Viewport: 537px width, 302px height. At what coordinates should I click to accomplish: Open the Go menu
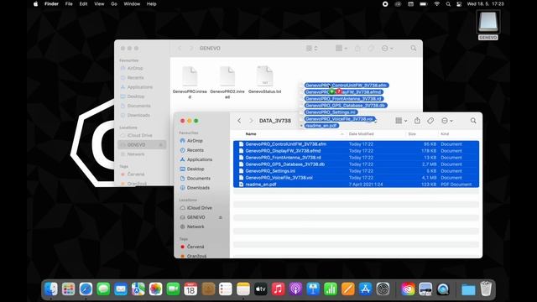pyautogui.click(x=114, y=4)
